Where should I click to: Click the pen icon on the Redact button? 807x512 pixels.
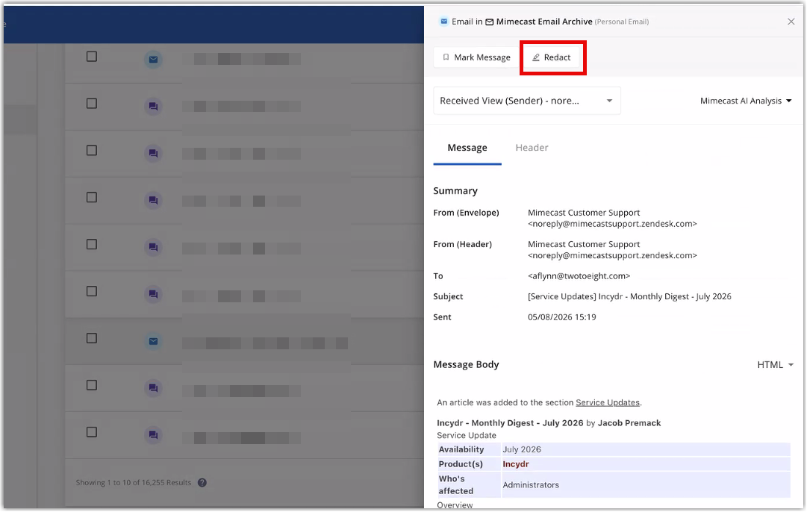pos(536,57)
